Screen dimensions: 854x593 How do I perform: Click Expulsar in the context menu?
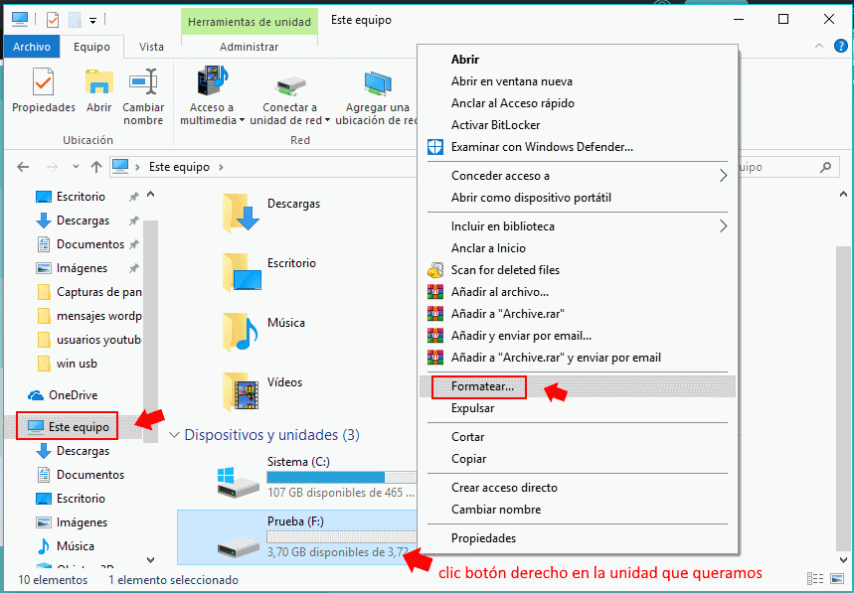point(472,408)
